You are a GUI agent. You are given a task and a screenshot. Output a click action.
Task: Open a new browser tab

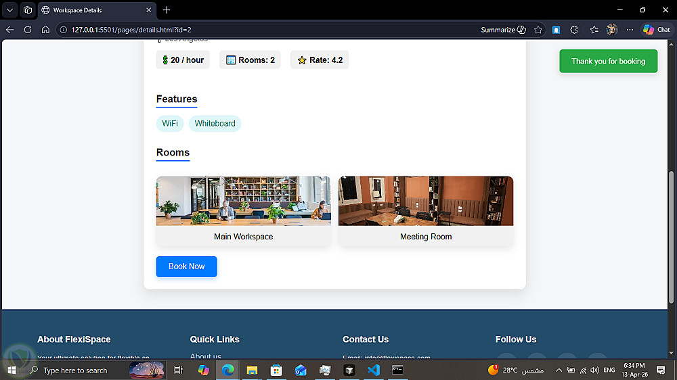167,10
